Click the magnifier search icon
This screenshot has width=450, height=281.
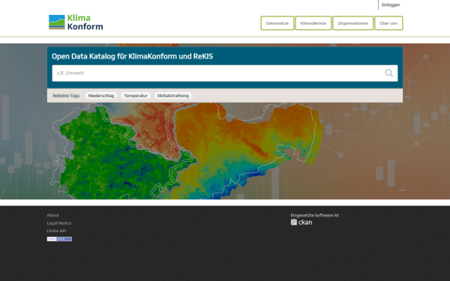pyautogui.click(x=388, y=73)
